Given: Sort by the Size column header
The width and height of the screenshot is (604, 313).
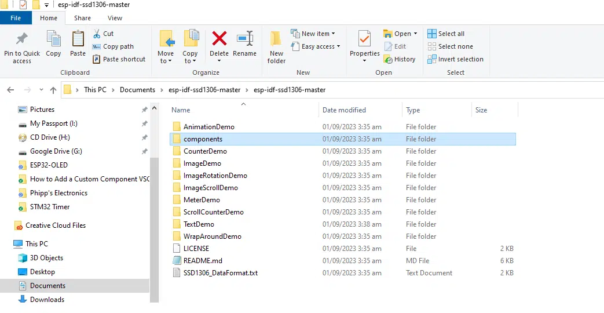Looking at the screenshot, I should [495, 110].
